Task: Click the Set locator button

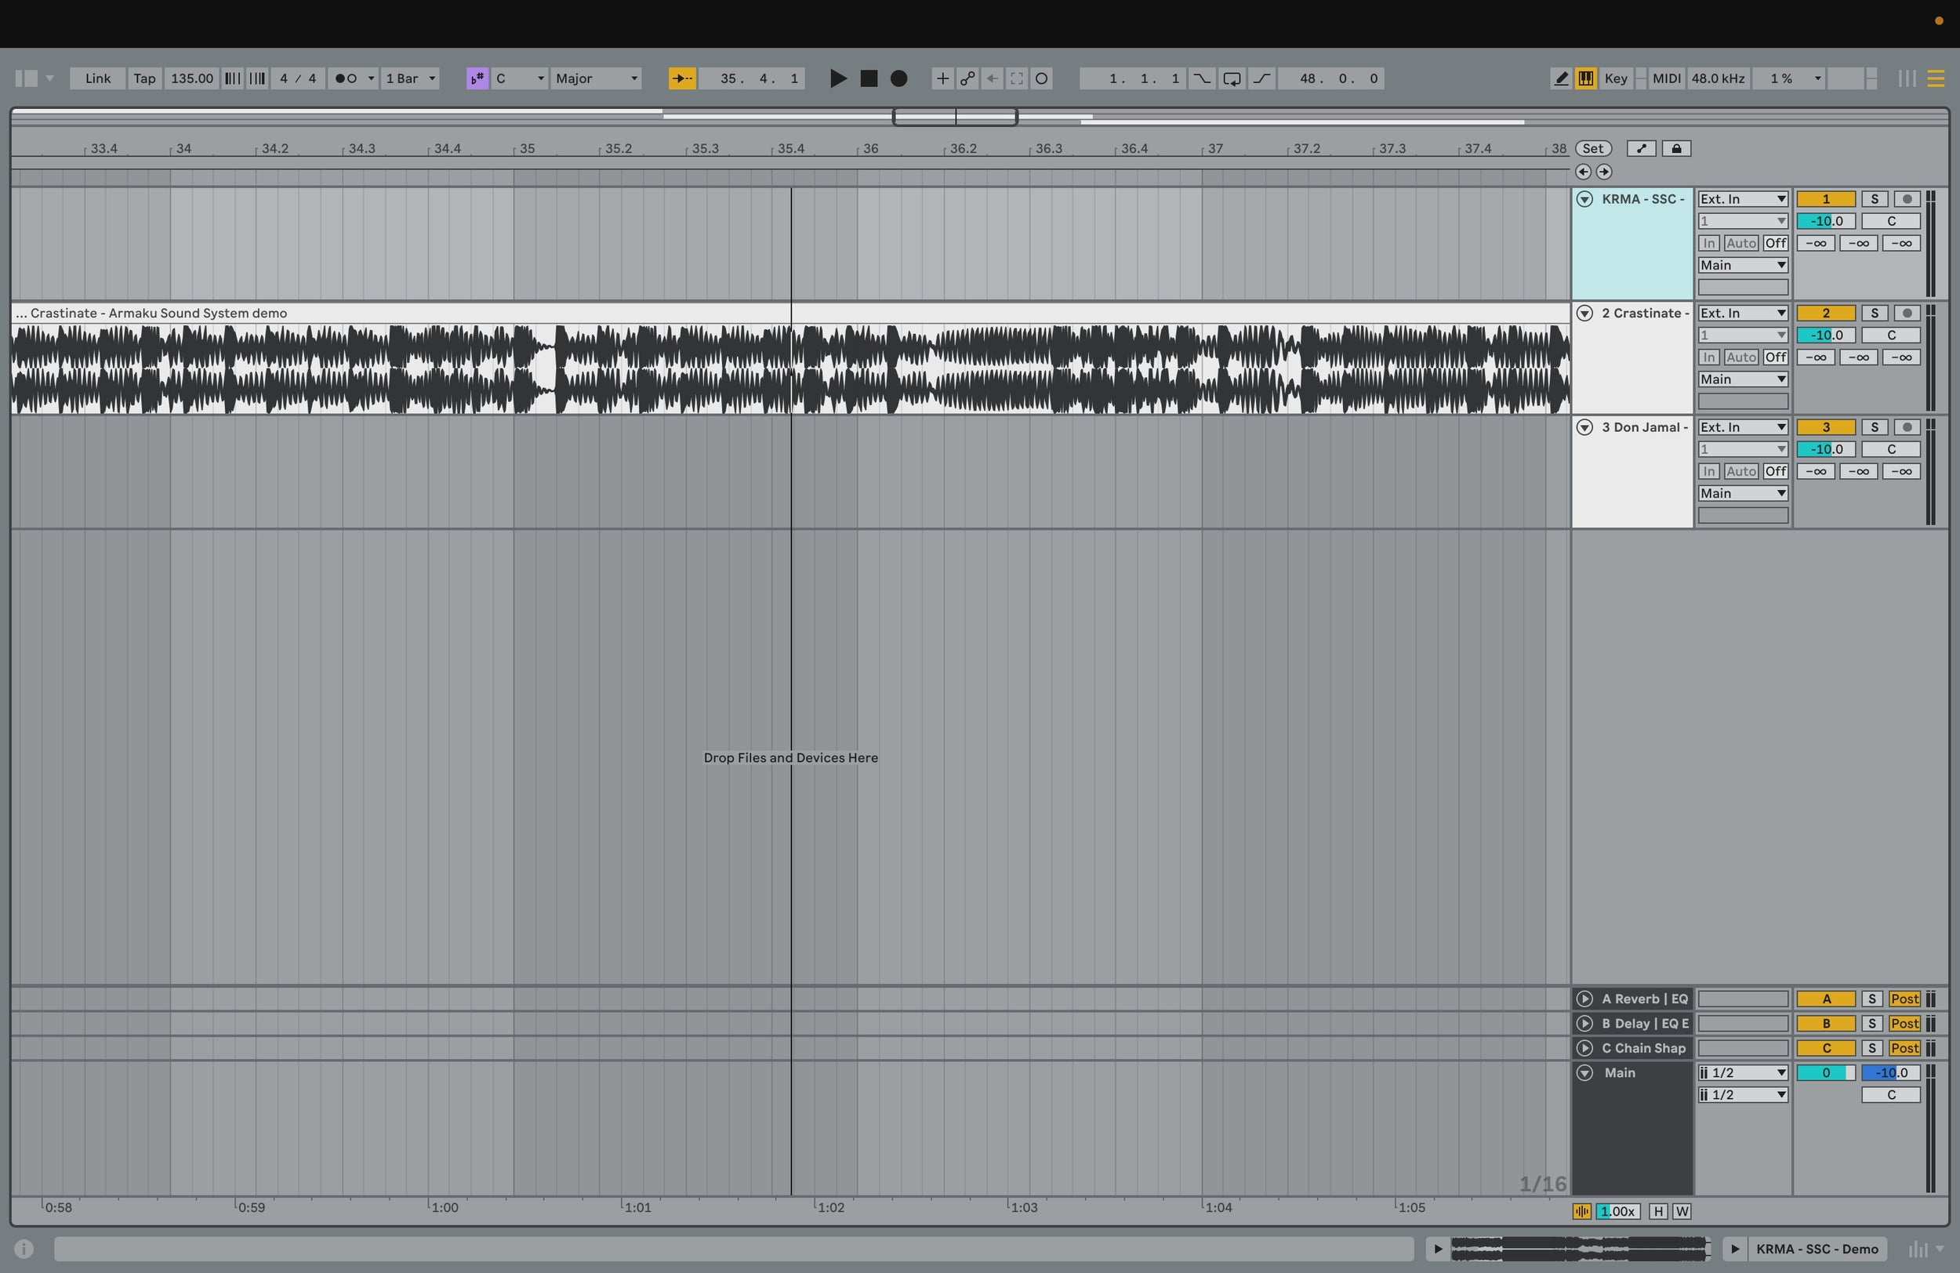Action: [1593, 148]
